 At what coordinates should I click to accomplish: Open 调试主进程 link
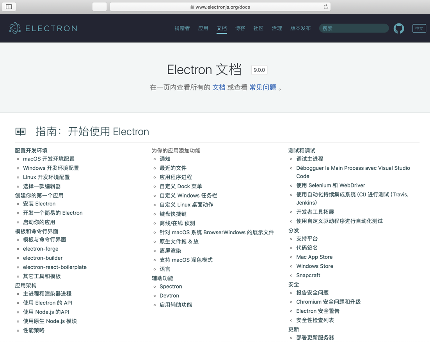coord(310,159)
